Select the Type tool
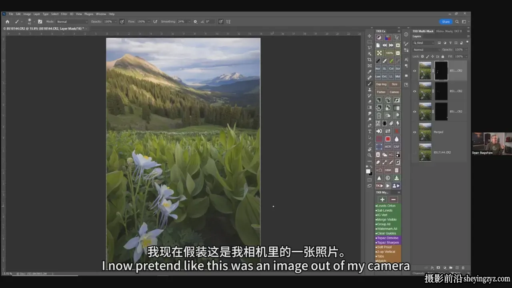 (370, 131)
